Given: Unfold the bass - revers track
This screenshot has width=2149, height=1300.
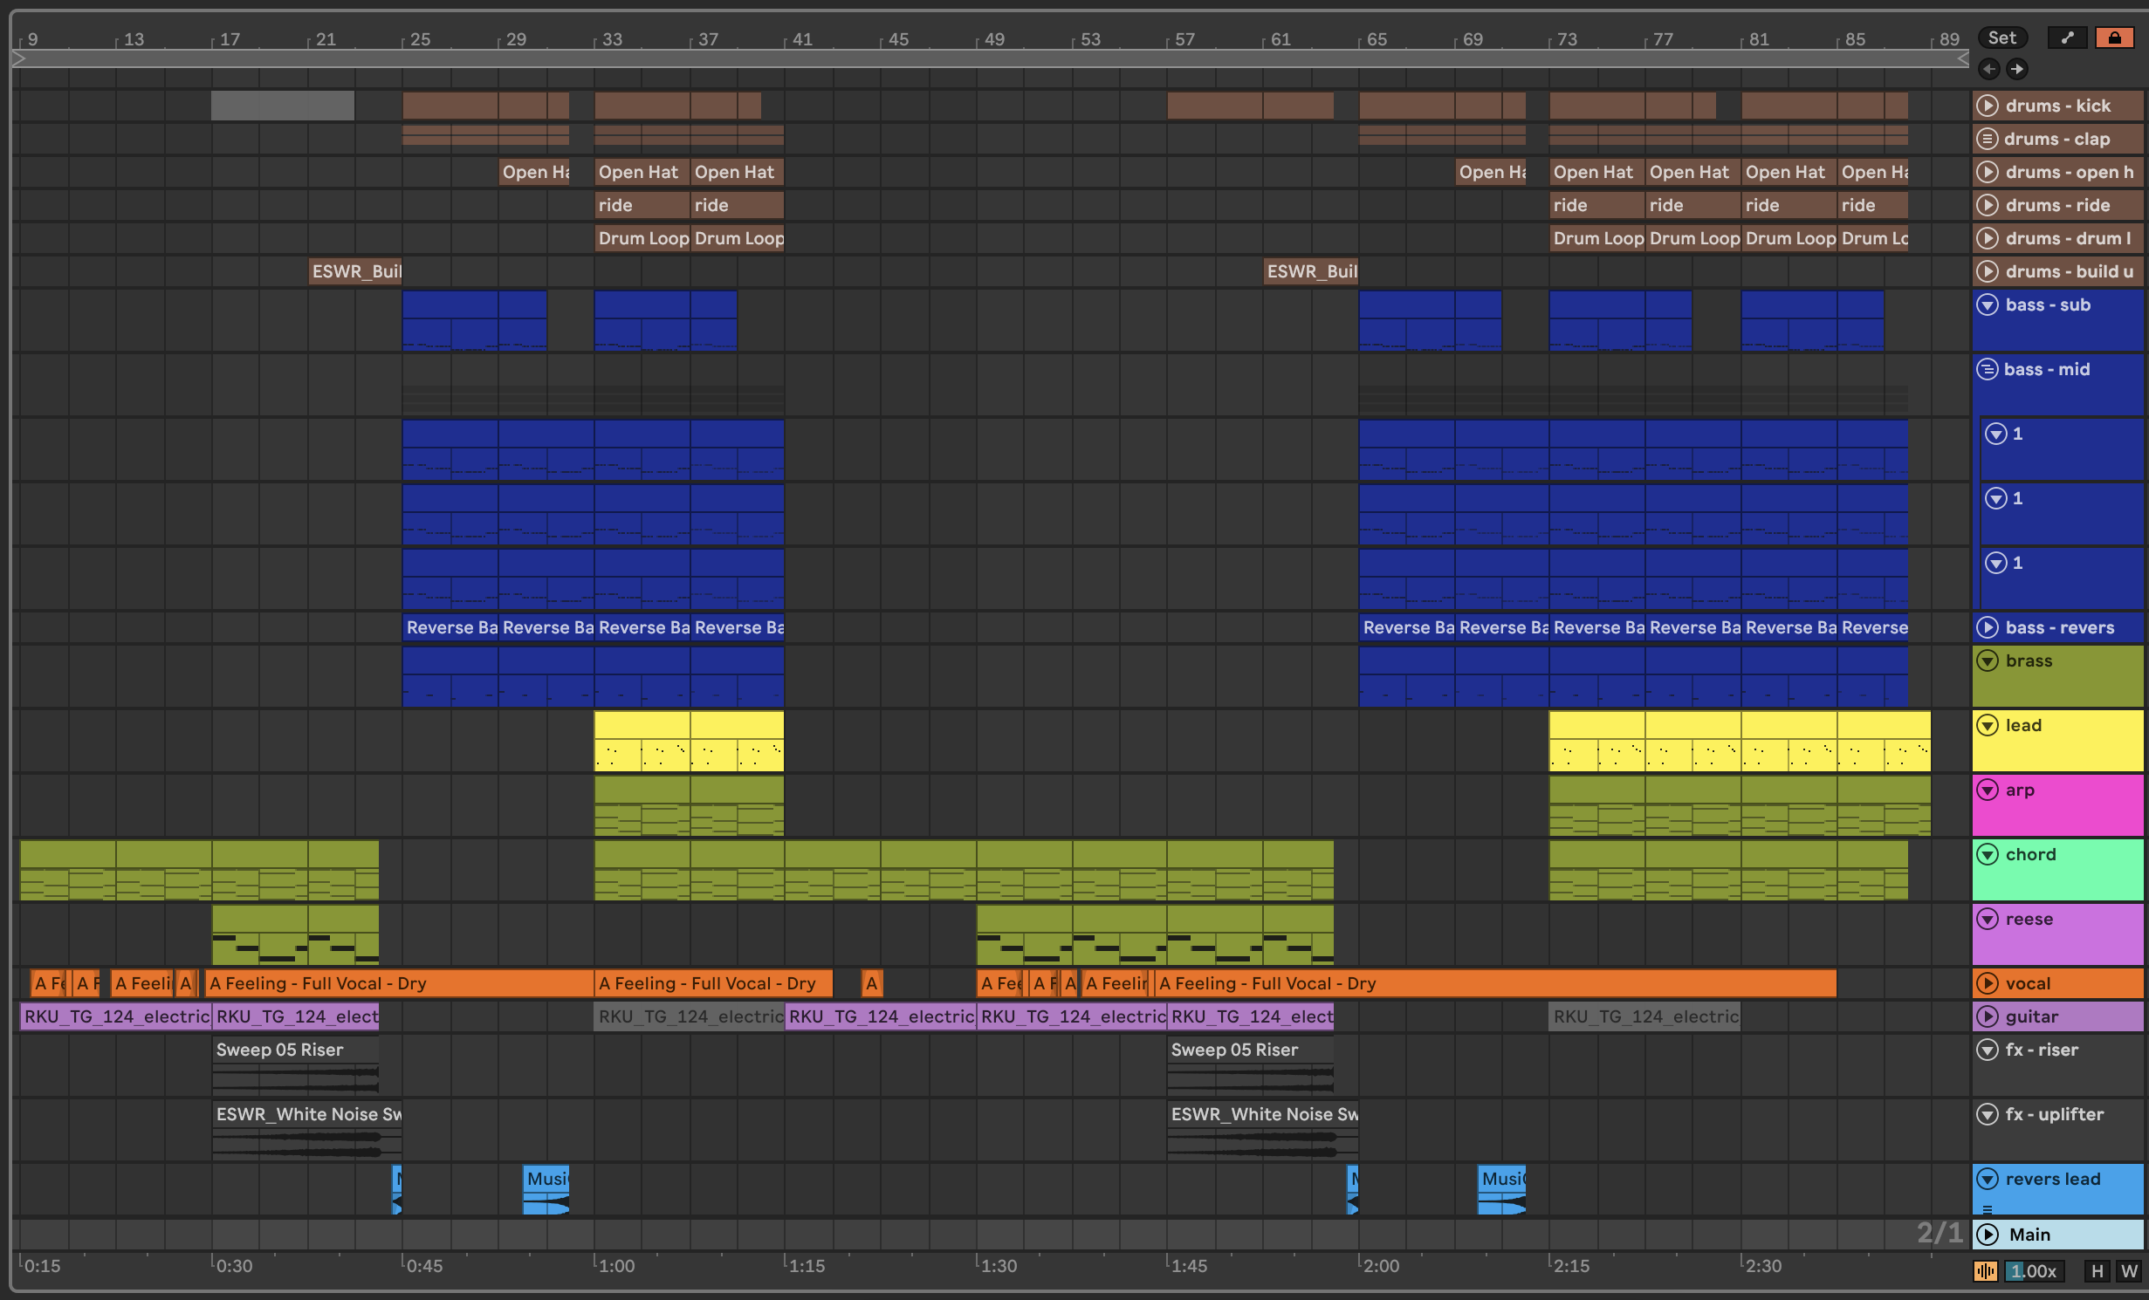Looking at the screenshot, I should tap(1988, 627).
